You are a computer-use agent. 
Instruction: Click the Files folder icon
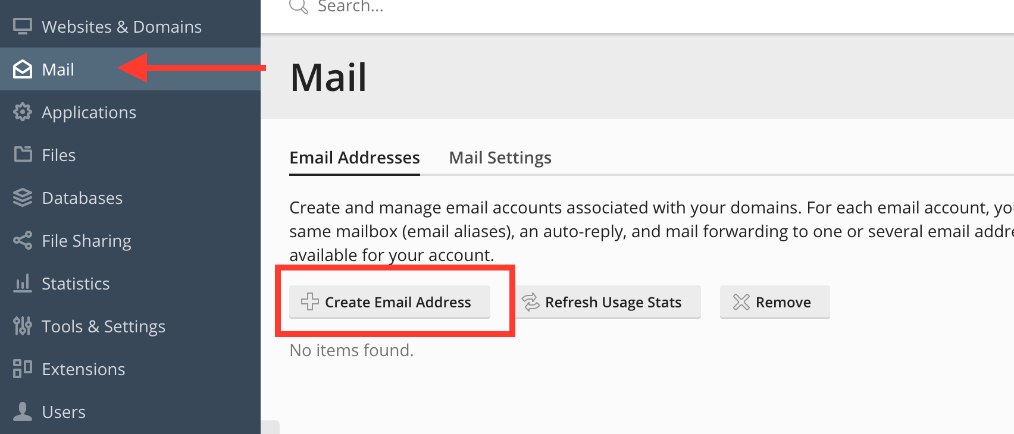[x=23, y=155]
